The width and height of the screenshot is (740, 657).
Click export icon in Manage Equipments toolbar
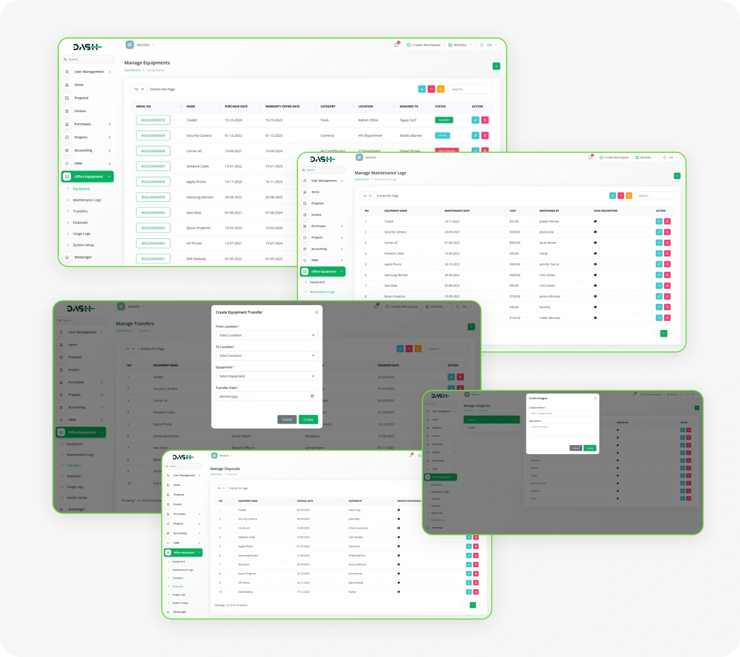click(x=422, y=89)
